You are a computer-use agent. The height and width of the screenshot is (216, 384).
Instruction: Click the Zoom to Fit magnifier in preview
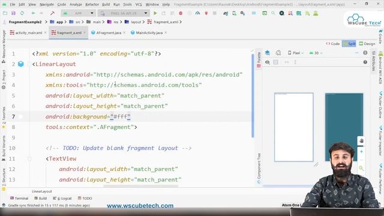click(361, 168)
